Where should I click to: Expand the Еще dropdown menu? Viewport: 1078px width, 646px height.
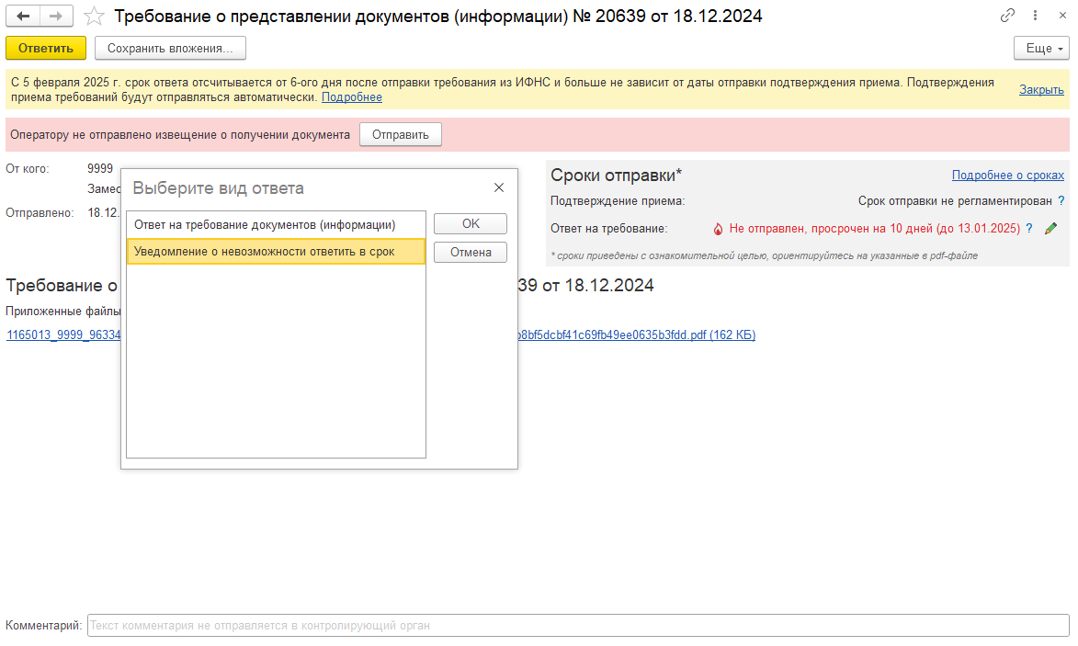(x=1041, y=48)
